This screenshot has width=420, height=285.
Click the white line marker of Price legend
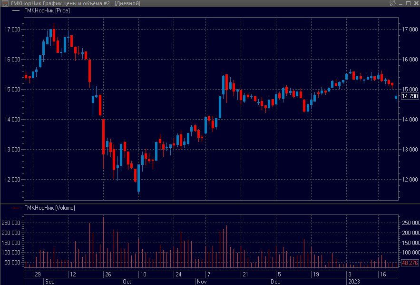16,11
